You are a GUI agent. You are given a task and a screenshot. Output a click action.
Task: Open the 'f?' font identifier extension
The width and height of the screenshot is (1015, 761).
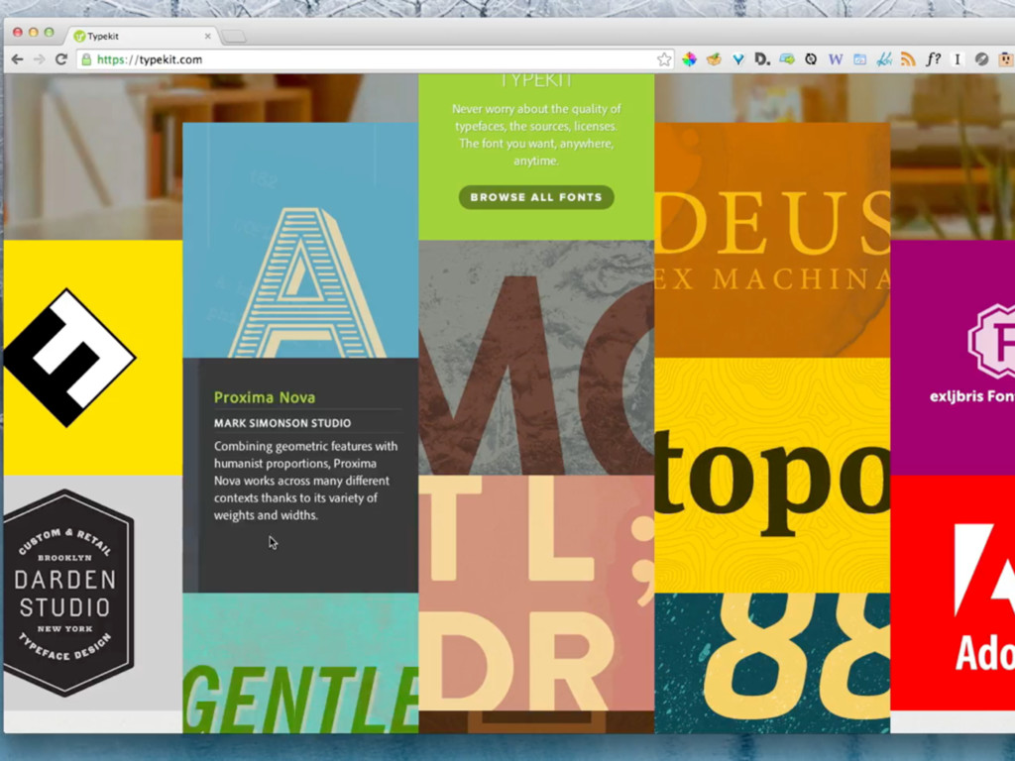point(933,59)
